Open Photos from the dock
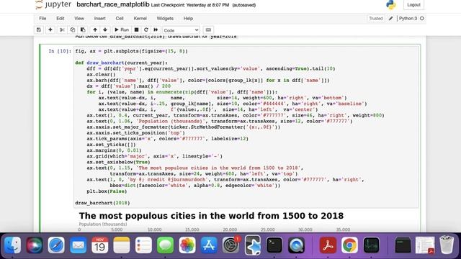The width and height of the screenshot is (461, 259). [187, 245]
